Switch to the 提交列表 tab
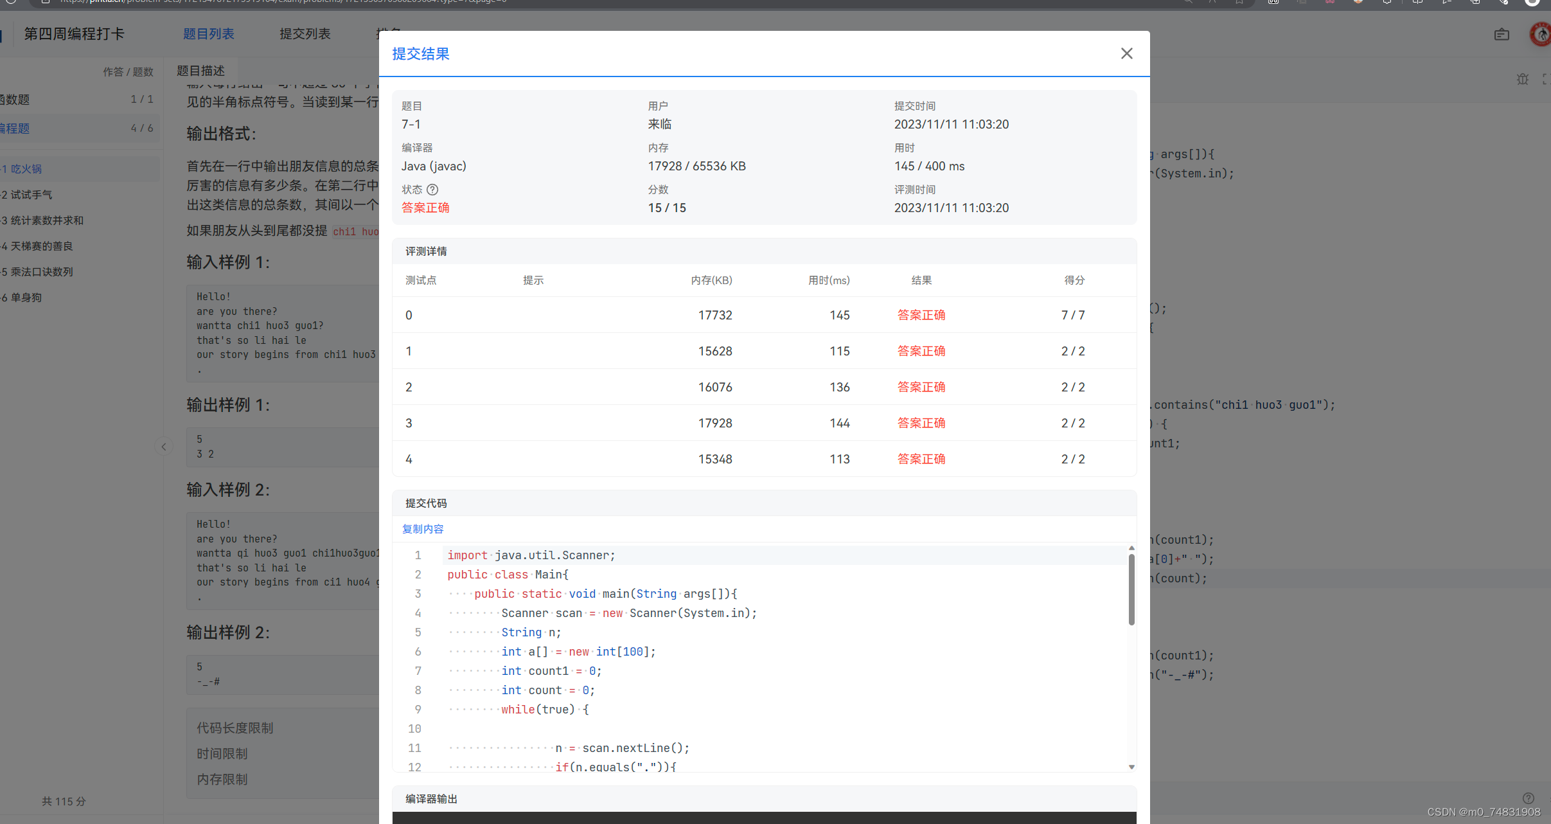 click(x=305, y=33)
